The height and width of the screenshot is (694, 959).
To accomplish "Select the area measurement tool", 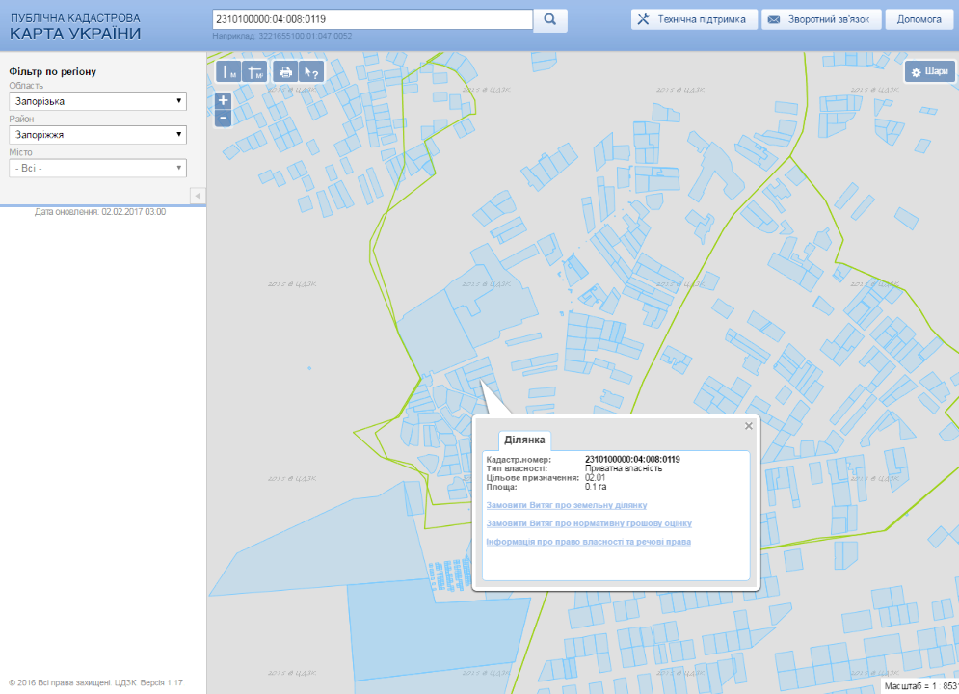I will click(255, 71).
